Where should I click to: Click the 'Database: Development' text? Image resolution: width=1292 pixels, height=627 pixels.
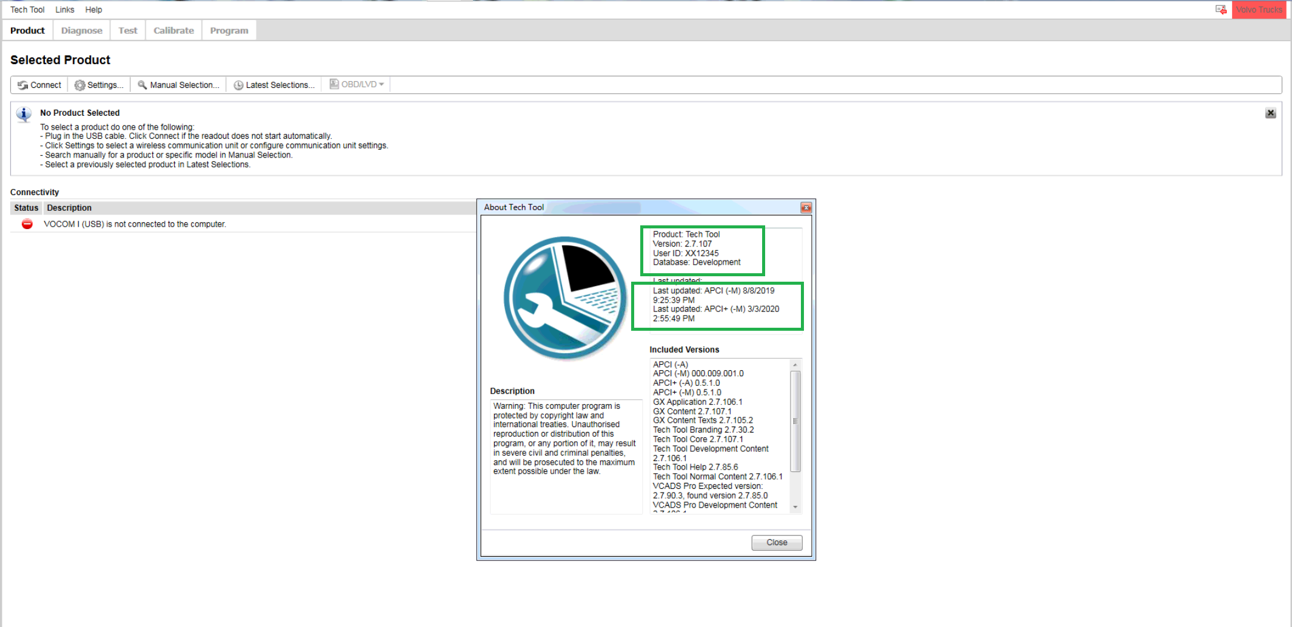click(696, 262)
